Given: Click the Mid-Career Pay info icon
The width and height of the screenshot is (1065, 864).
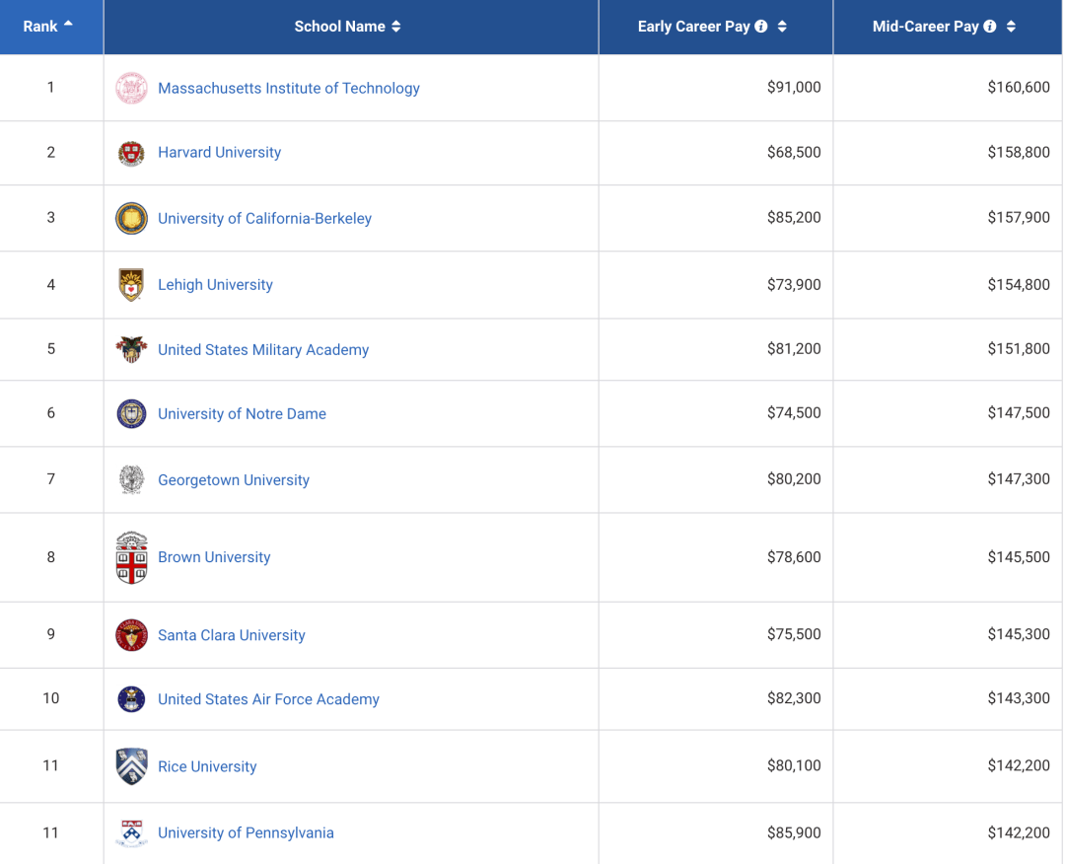Looking at the screenshot, I should 990,27.
